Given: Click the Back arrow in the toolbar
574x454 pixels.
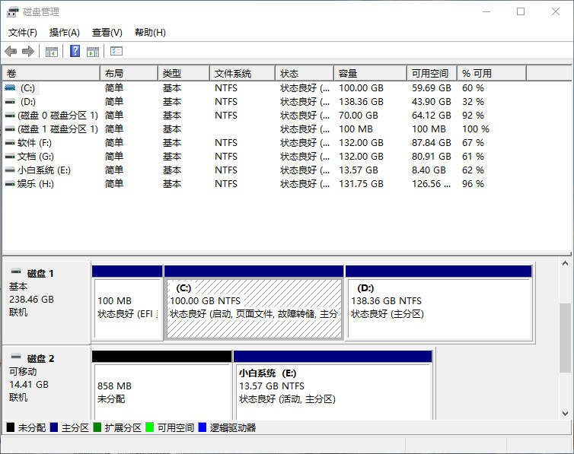Looking at the screenshot, I should pos(11,51).
